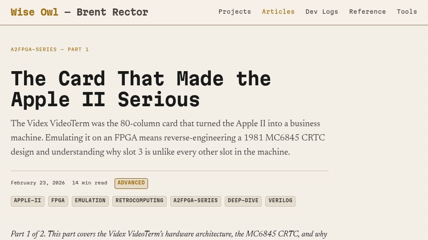The image size is (428, 240).
Task: Click the Wise Owl site logo
Action: (79, 12)
